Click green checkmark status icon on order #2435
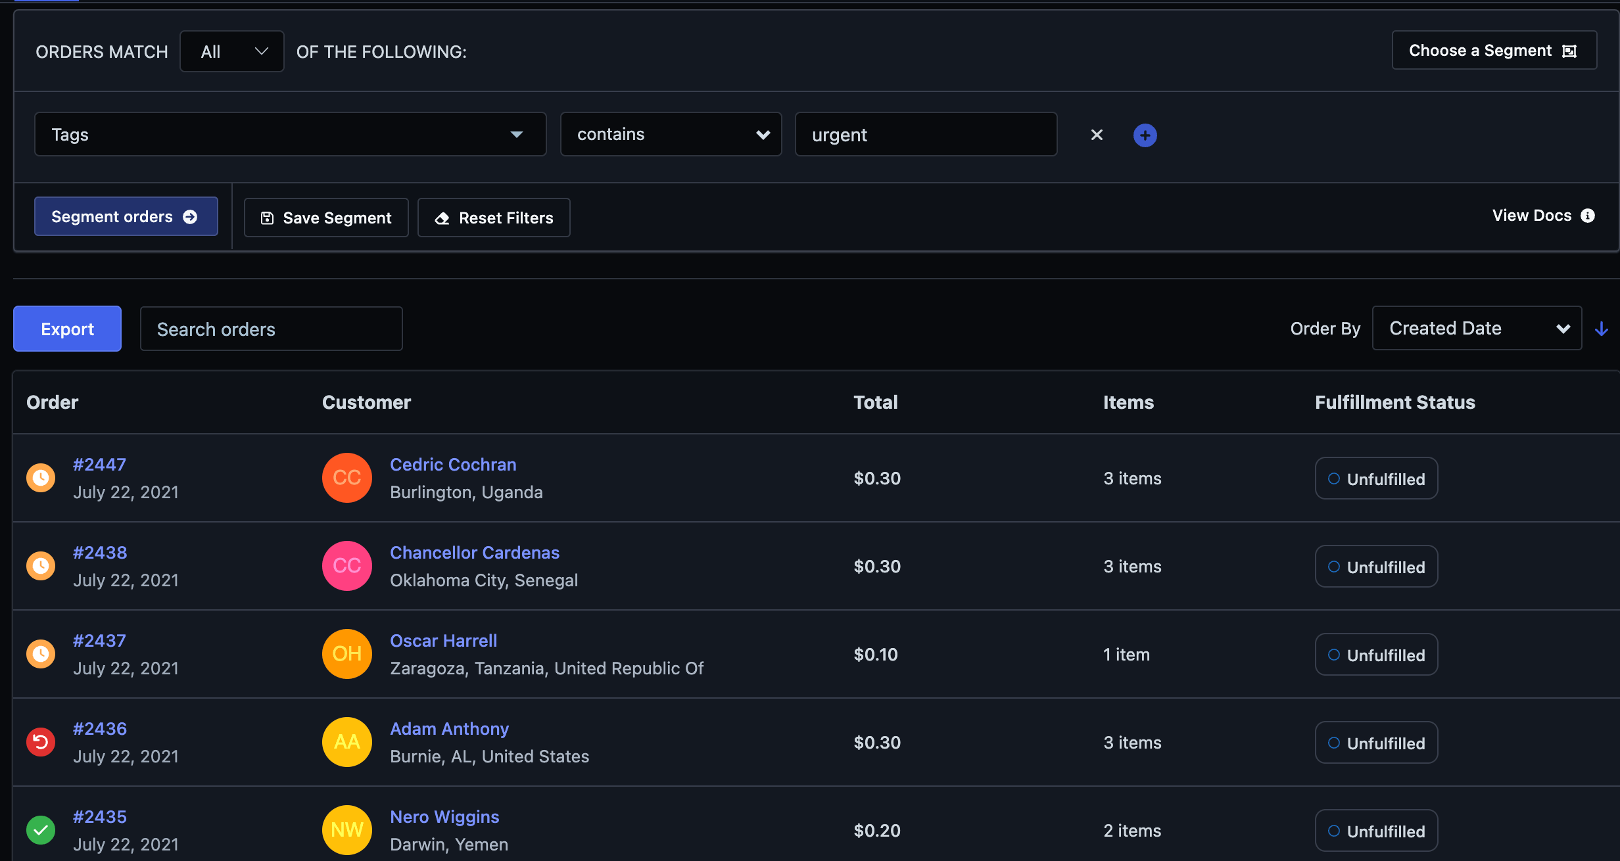The height and width of the screenshot is (861, 1620). 41,830
